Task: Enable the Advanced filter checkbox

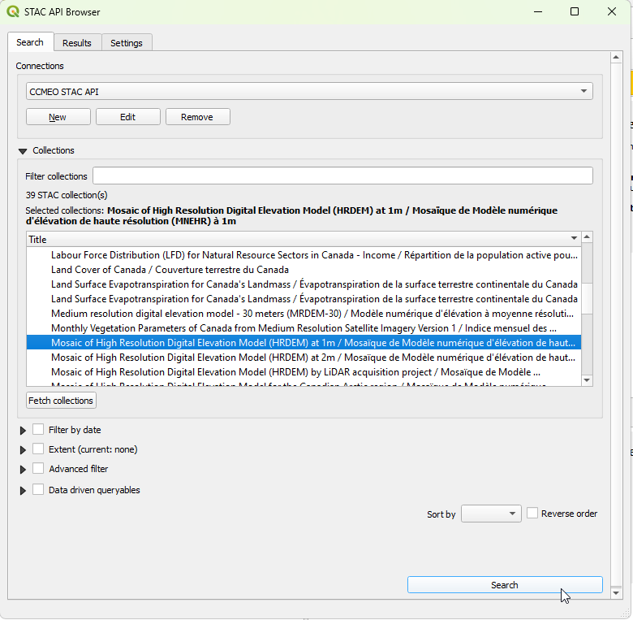Action: tap(38, 469)
